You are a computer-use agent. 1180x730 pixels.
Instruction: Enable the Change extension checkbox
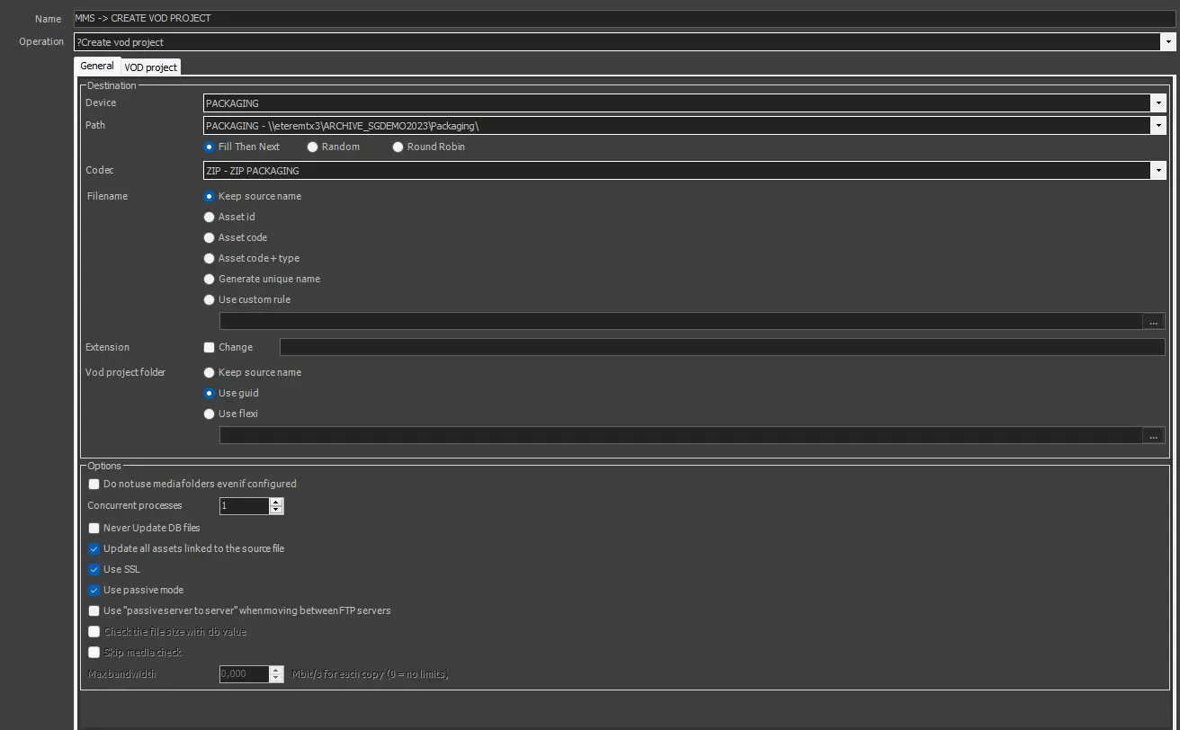210,347
